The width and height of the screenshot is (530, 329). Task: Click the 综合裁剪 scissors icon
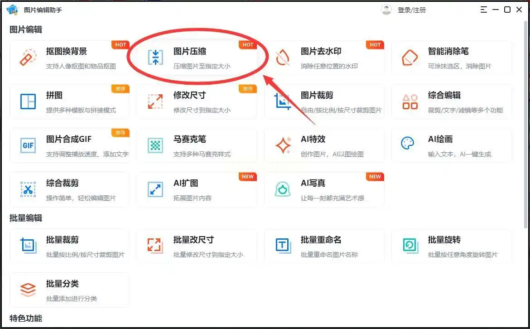tap(28, 189)
